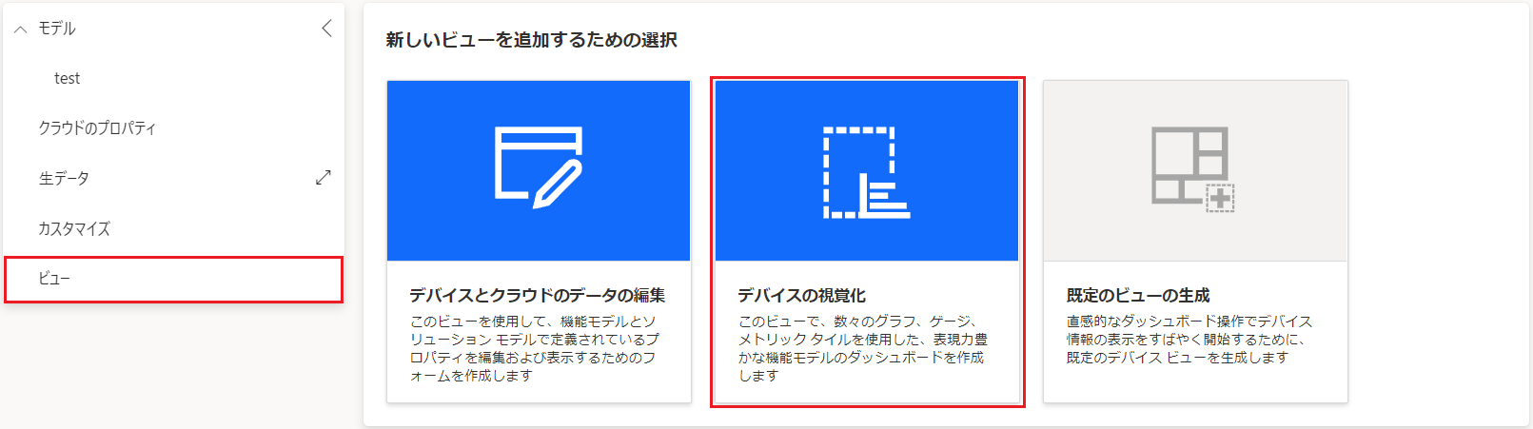The height and width of the screenshot is (429, 1533).
Task: Open カスタマイズ menu item
Action: tap(74, 228)
